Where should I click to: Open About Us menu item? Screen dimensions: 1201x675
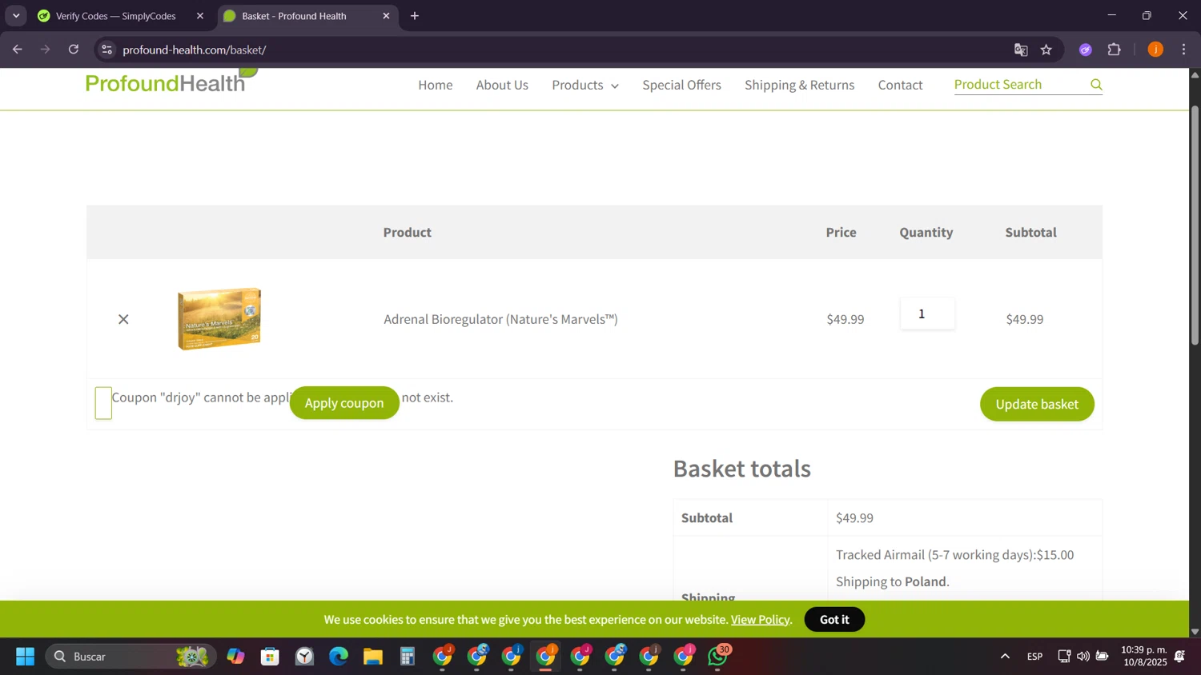click(x=502, y=85)
